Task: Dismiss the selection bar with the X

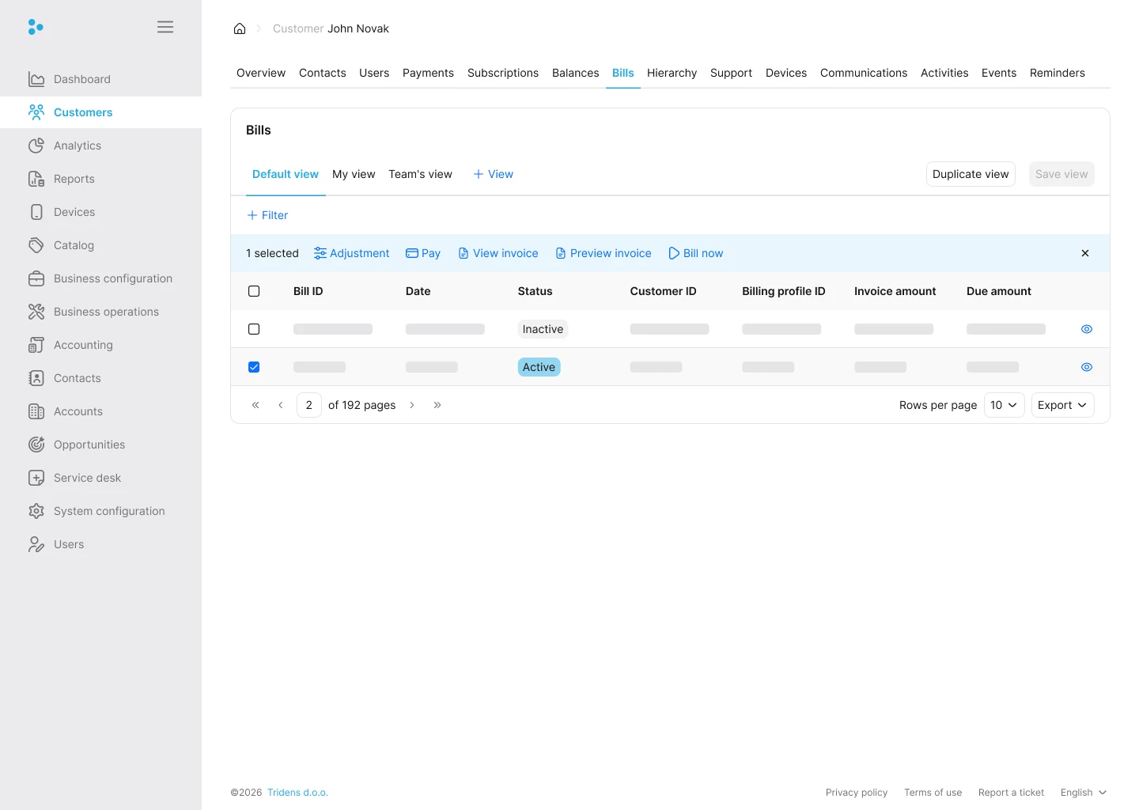Action: (1085, 253)
